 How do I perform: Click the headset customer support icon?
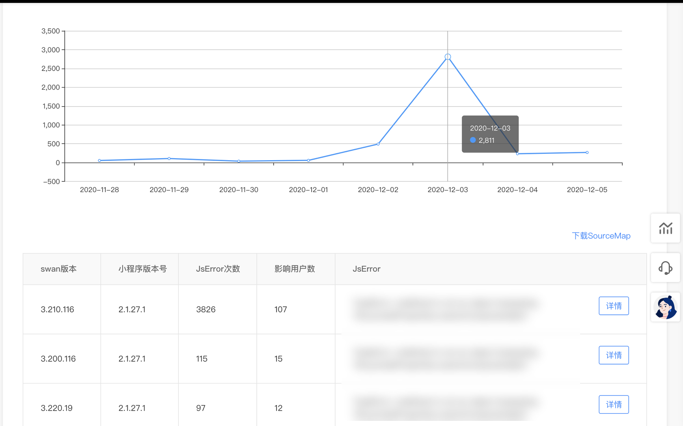point(665,268)
